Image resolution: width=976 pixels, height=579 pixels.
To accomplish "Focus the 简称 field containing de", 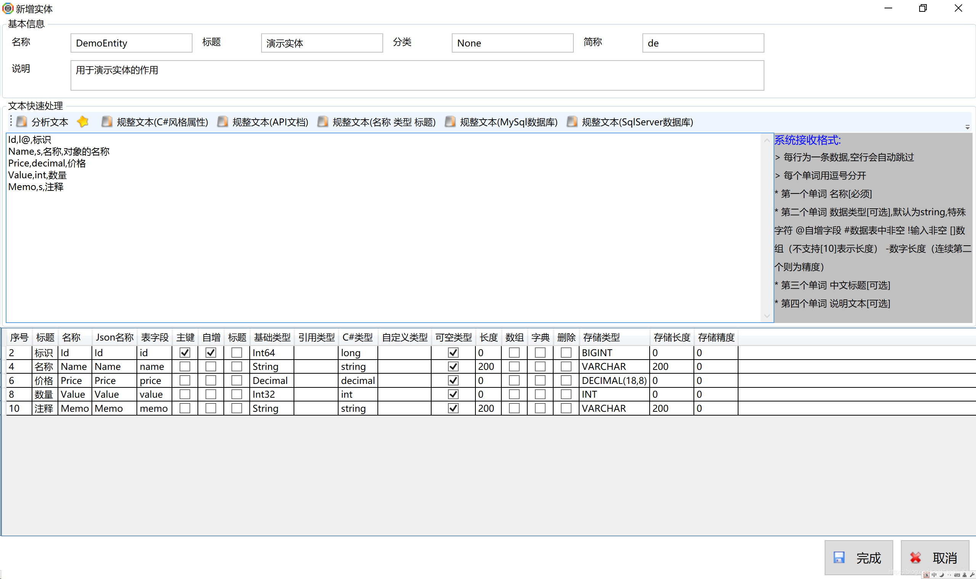I will (x=703, y=43).
